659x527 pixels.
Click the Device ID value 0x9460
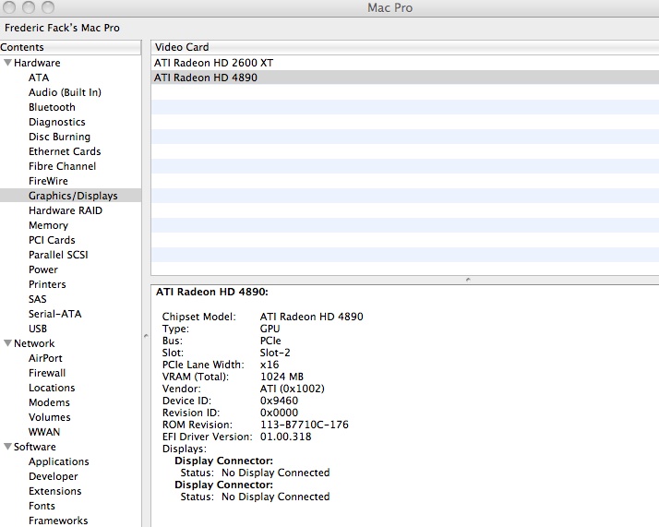tap(279, 401)
